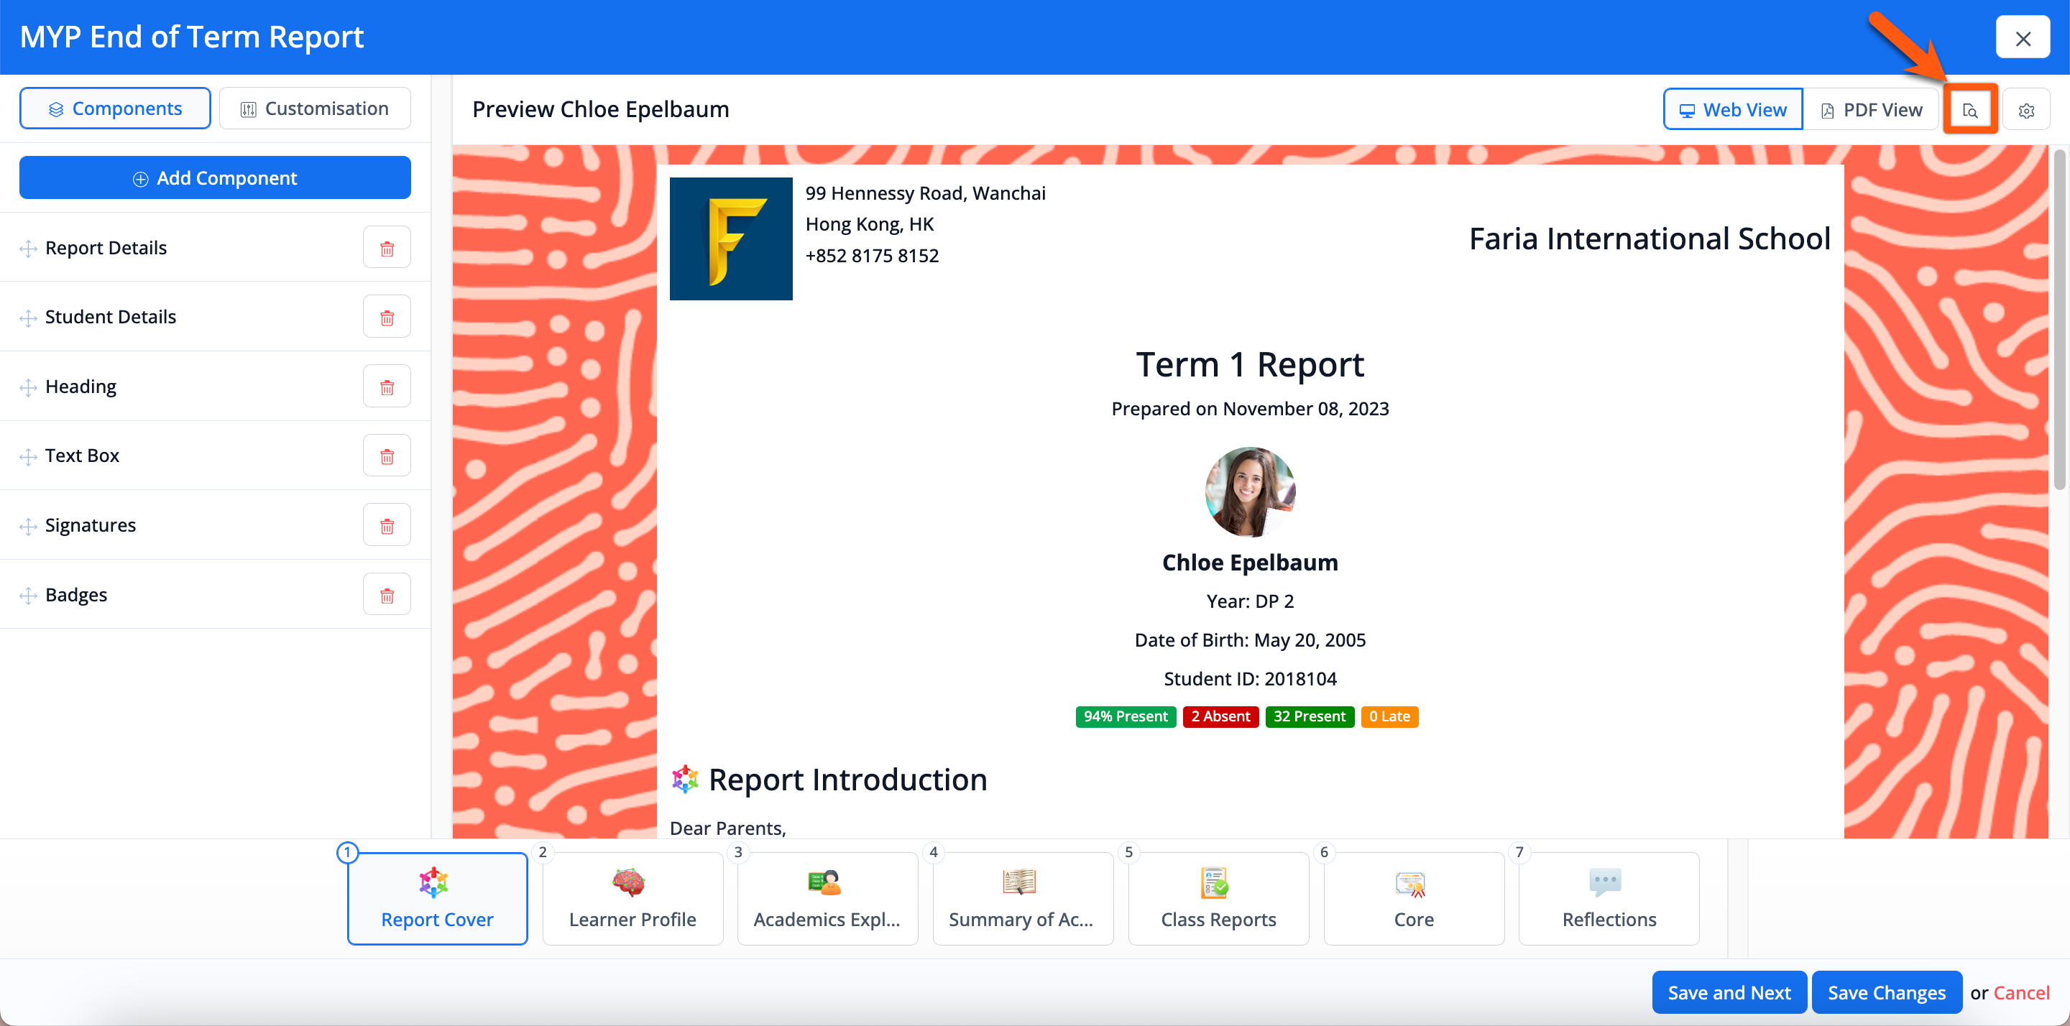The height and width of the screenshot is (1026, 2070).
Task: Click the 2 Absent badge
Action: [1220, 716]
